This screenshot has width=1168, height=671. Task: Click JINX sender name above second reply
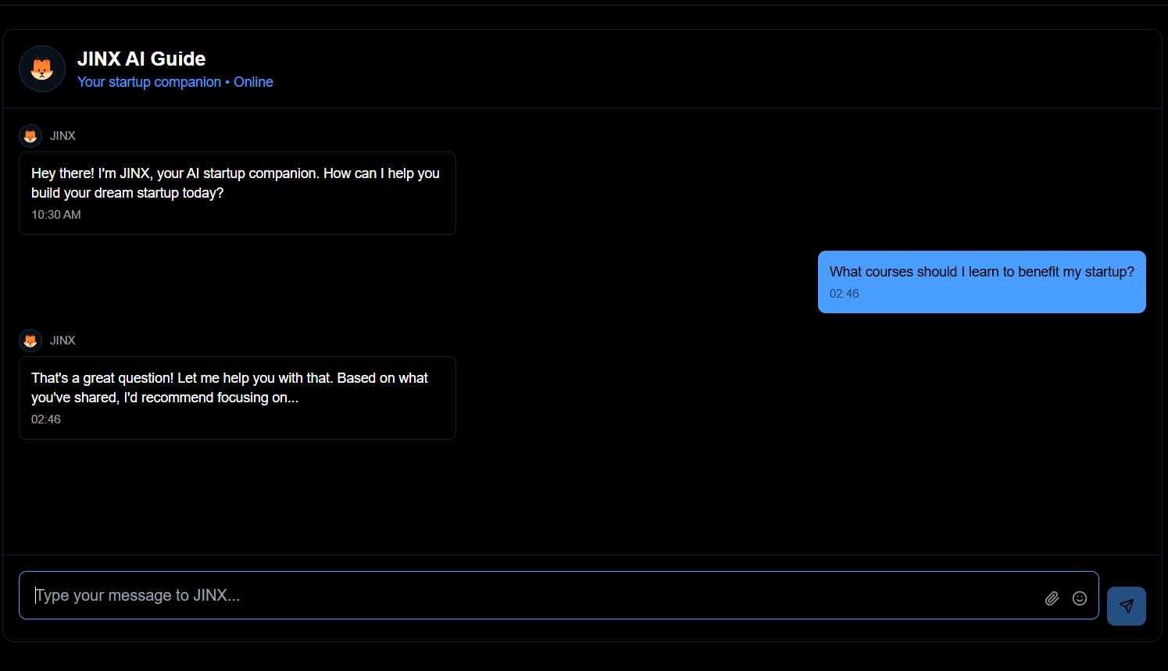coord(63,341)
